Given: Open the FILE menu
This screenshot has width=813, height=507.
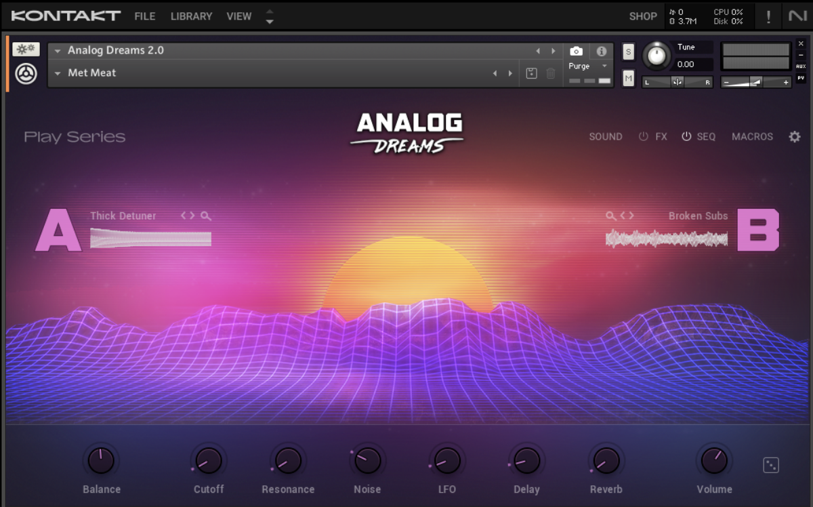Looking at the screenshot, I should (x=145, y=16).
